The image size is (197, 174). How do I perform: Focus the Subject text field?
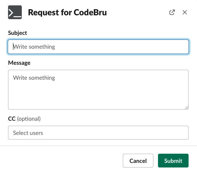coord(98,47)
